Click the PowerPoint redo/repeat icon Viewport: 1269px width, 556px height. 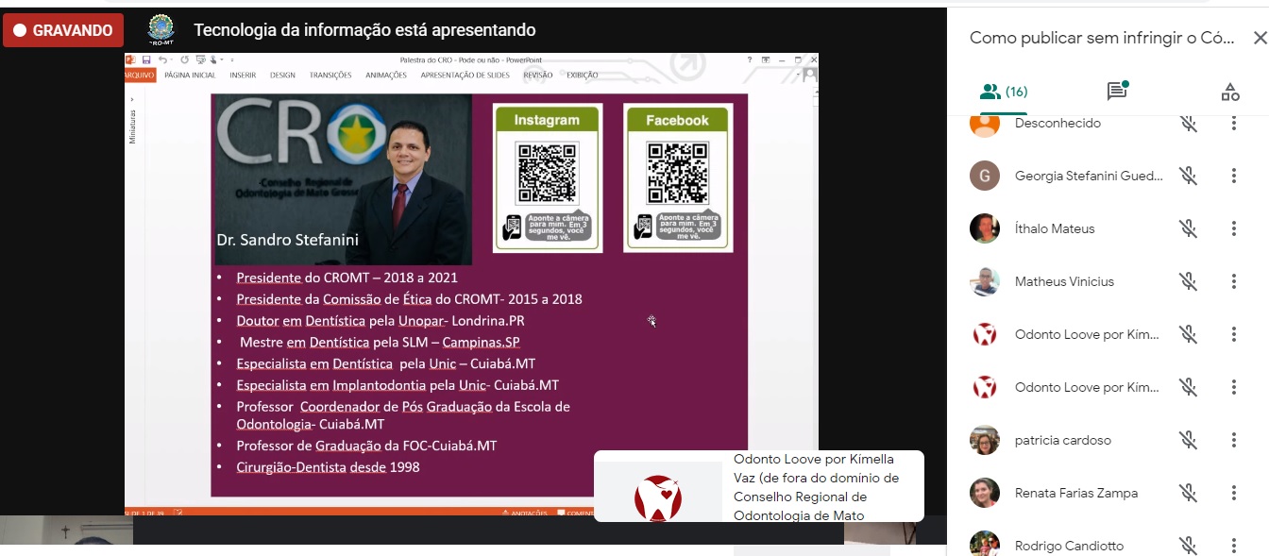(184, 59)
